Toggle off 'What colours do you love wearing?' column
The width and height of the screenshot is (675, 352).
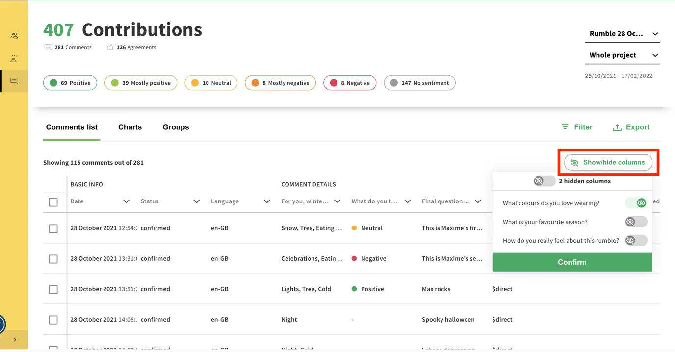pos(636,203)
